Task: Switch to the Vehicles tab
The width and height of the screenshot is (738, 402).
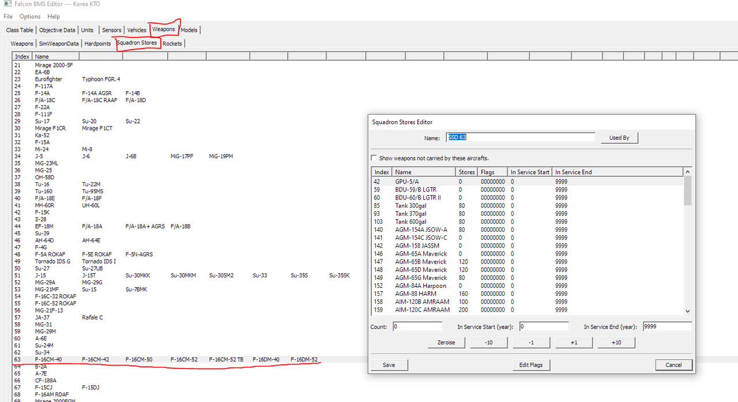Action: click(137, 30)
